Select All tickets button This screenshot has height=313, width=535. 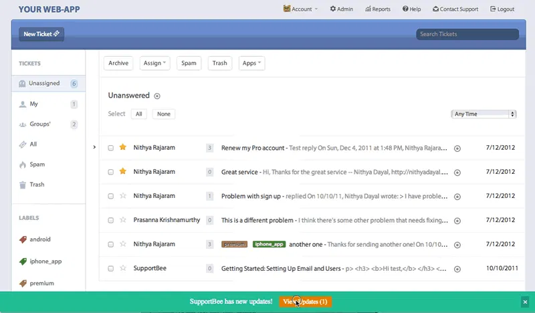(x=139, y=114)
